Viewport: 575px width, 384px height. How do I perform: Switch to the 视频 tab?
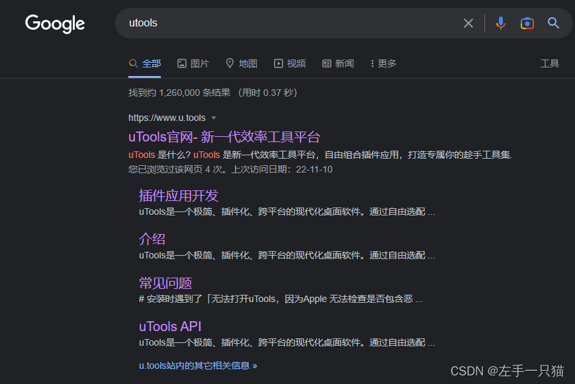290,63
